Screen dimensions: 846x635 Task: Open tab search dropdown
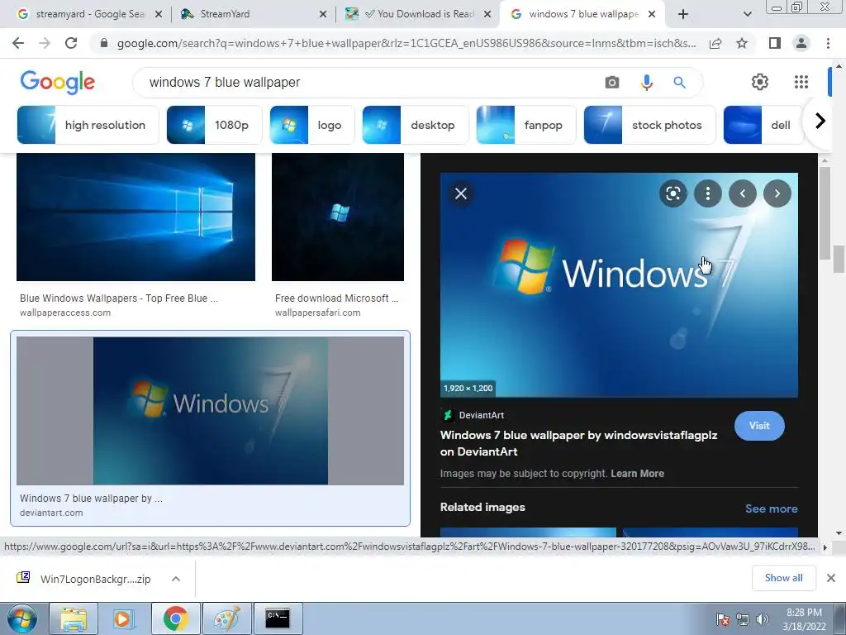pyautogui.click(x=747, y=14)
